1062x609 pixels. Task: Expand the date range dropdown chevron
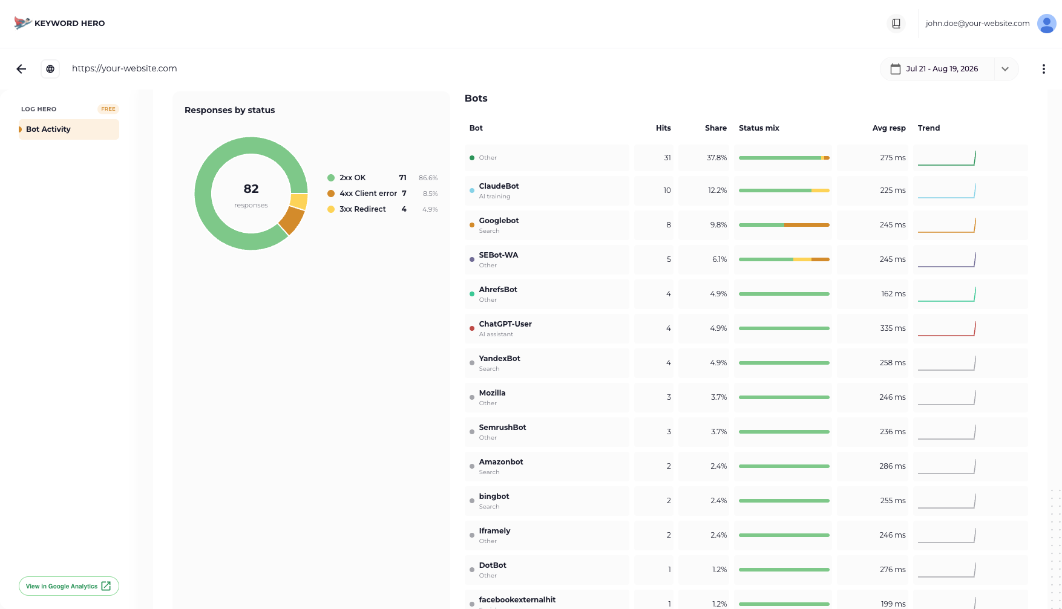pos(1005,69)
